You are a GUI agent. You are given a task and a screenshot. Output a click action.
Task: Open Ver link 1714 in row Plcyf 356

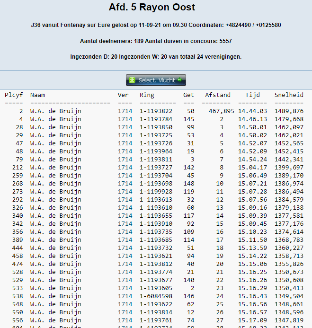pyautogui.click(x=125, y=232)
